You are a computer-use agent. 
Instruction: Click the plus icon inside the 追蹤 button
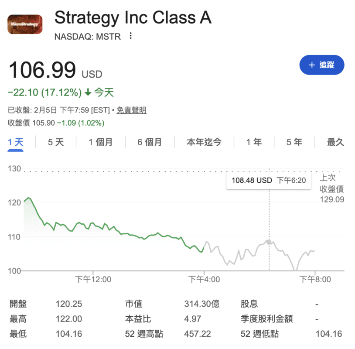[x=311, y=65]
